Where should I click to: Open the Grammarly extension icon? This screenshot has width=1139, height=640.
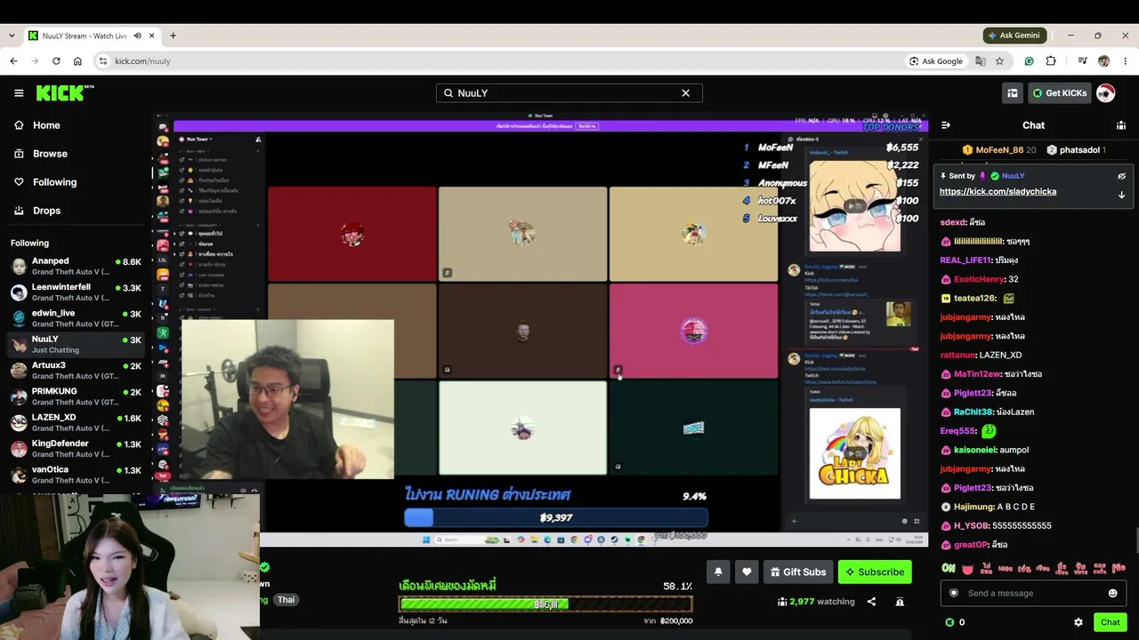pos(1030,61)
